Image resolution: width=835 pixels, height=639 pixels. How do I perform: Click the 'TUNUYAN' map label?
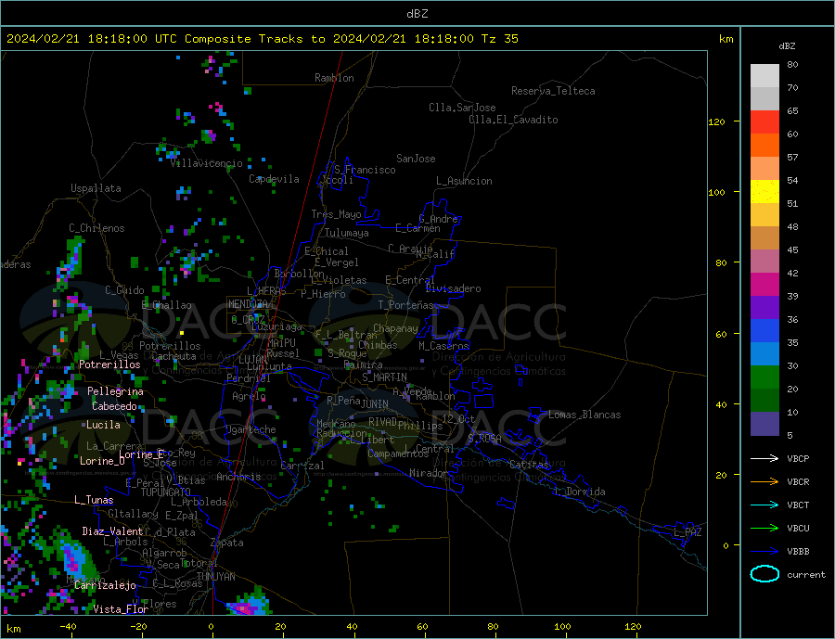[x=215, y=577]
